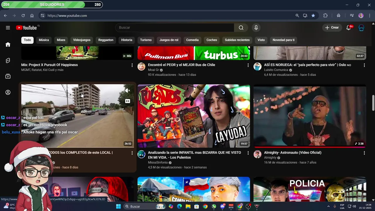This screenshot has width=375, height=211.
Task: Select the Juegos de rol chip
Action: 169,40
